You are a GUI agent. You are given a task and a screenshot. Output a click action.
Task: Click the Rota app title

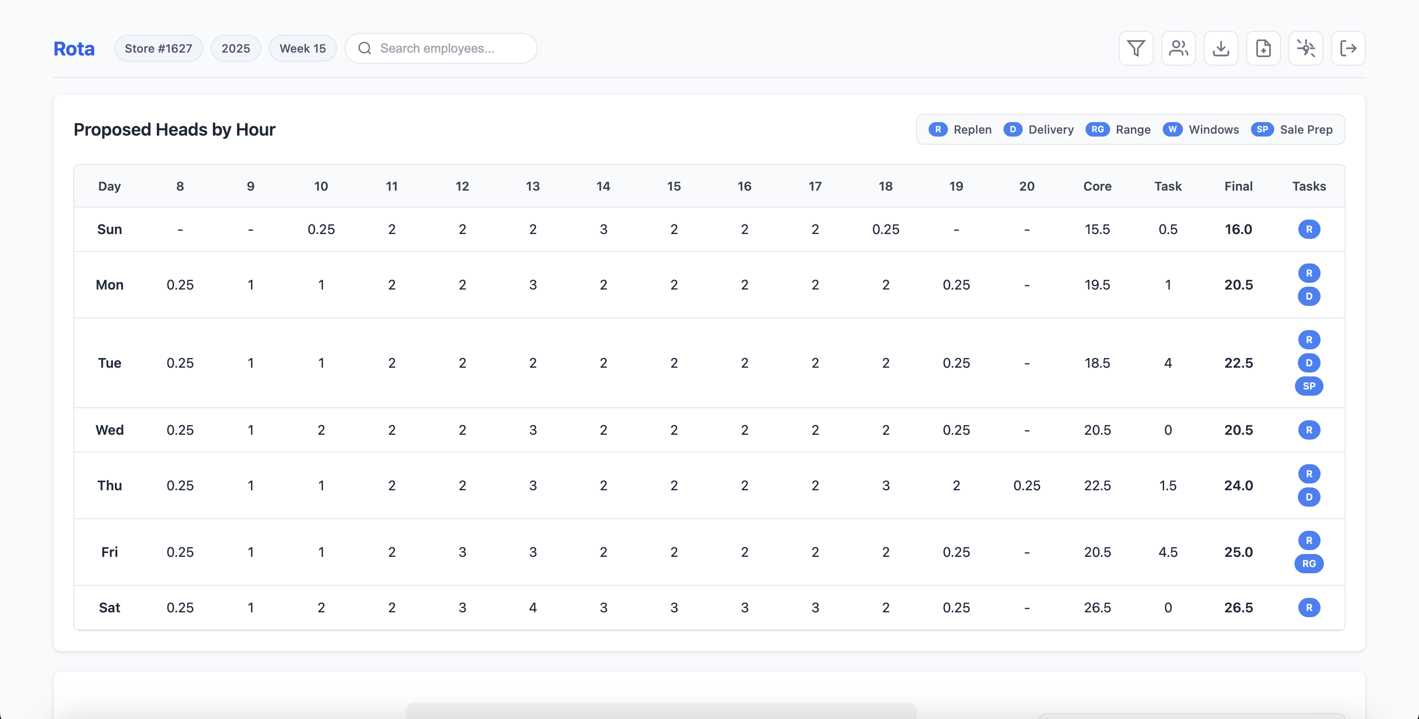pyautogui.click(x=74, y=48)
